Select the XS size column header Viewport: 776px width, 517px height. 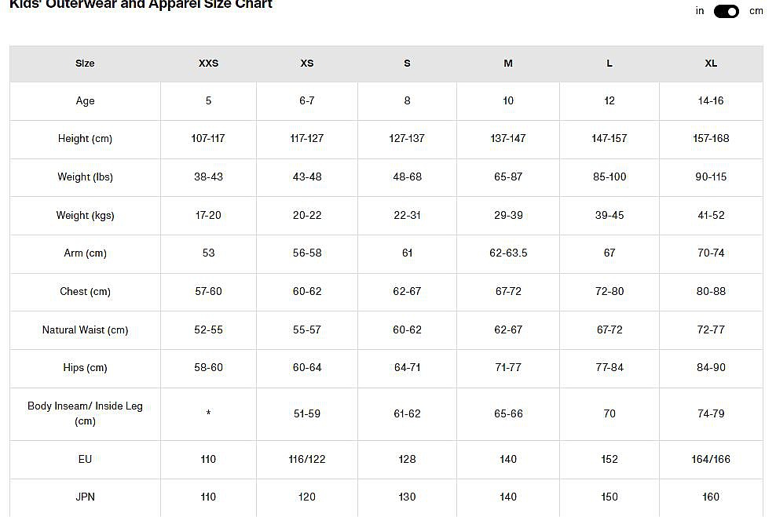pos(307,64)
